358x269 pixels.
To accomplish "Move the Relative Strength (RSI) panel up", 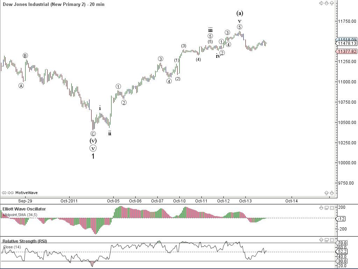I will click(x=321, y=240).
